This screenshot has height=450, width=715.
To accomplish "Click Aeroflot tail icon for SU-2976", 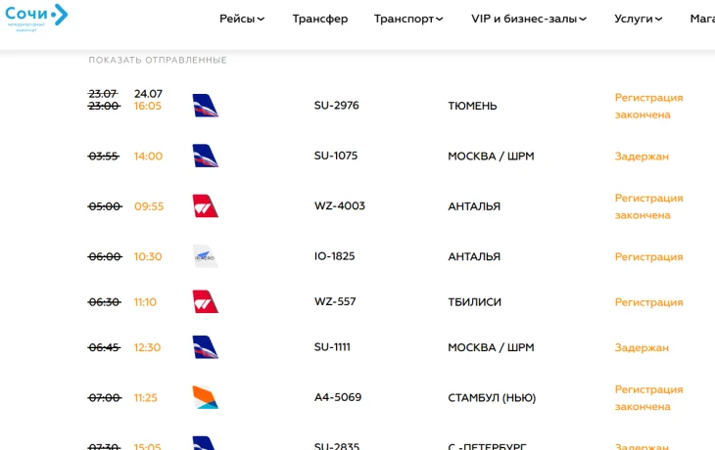I will point(206,106).
